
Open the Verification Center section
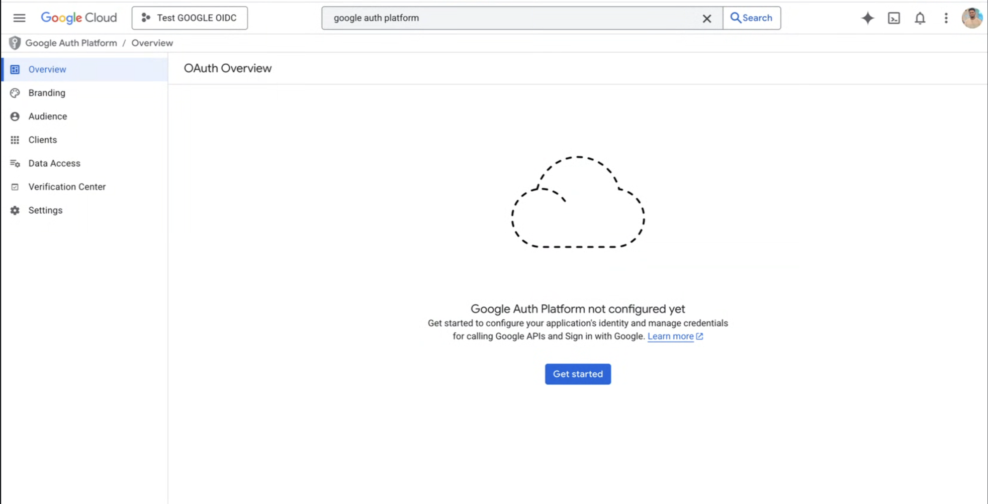67,187
